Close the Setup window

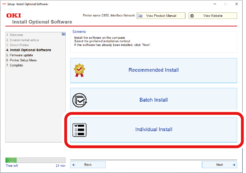point(238,4)
